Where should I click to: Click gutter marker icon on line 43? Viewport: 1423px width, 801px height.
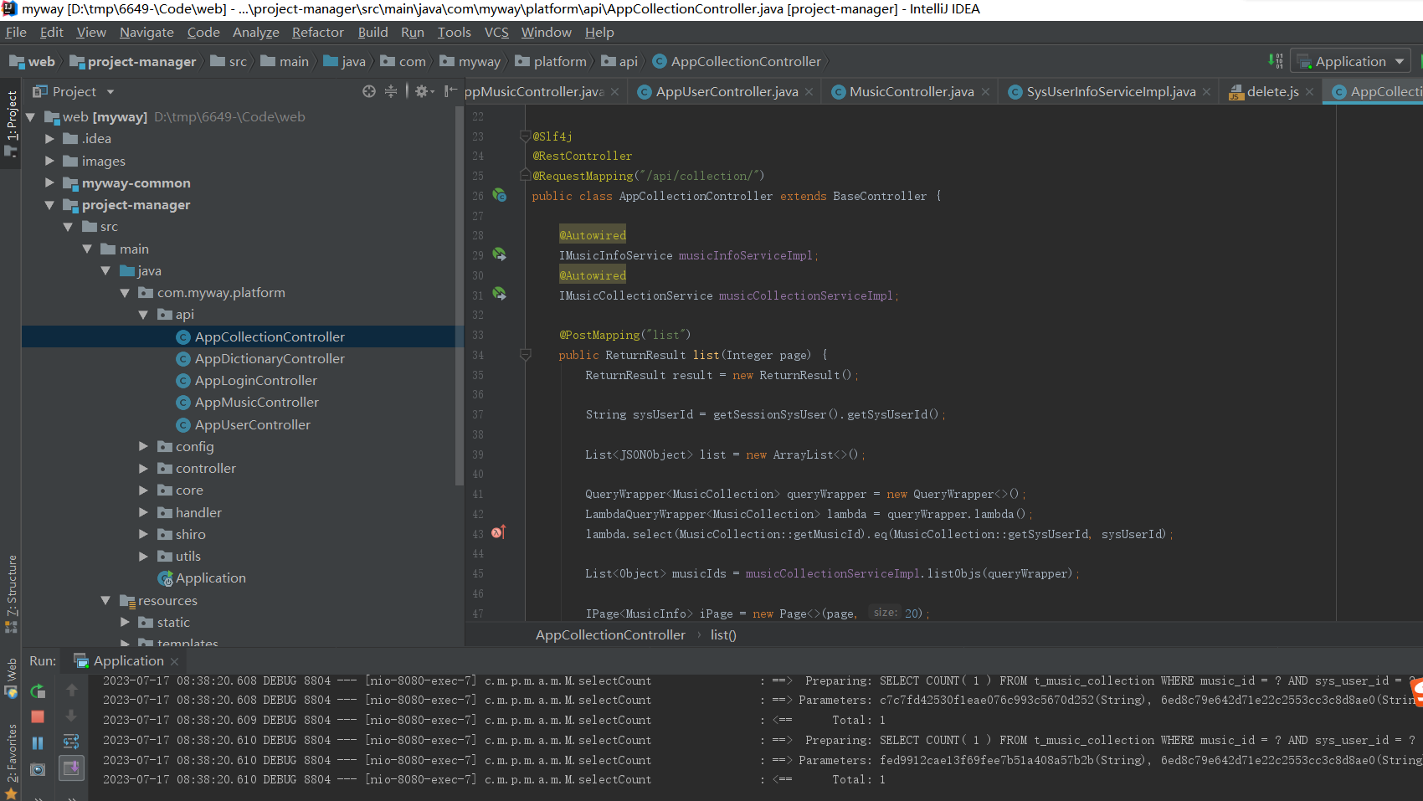point(499,532)
